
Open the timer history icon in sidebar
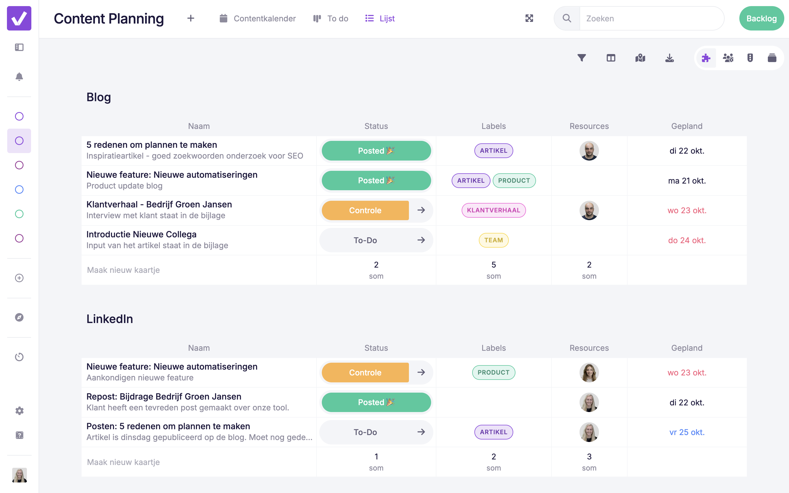pos(19,357)
